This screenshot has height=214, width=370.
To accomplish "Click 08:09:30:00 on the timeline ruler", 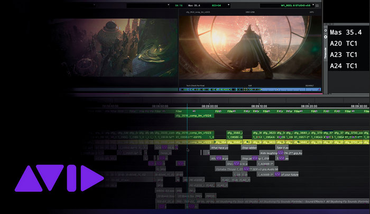I will [x=359, y=106].
